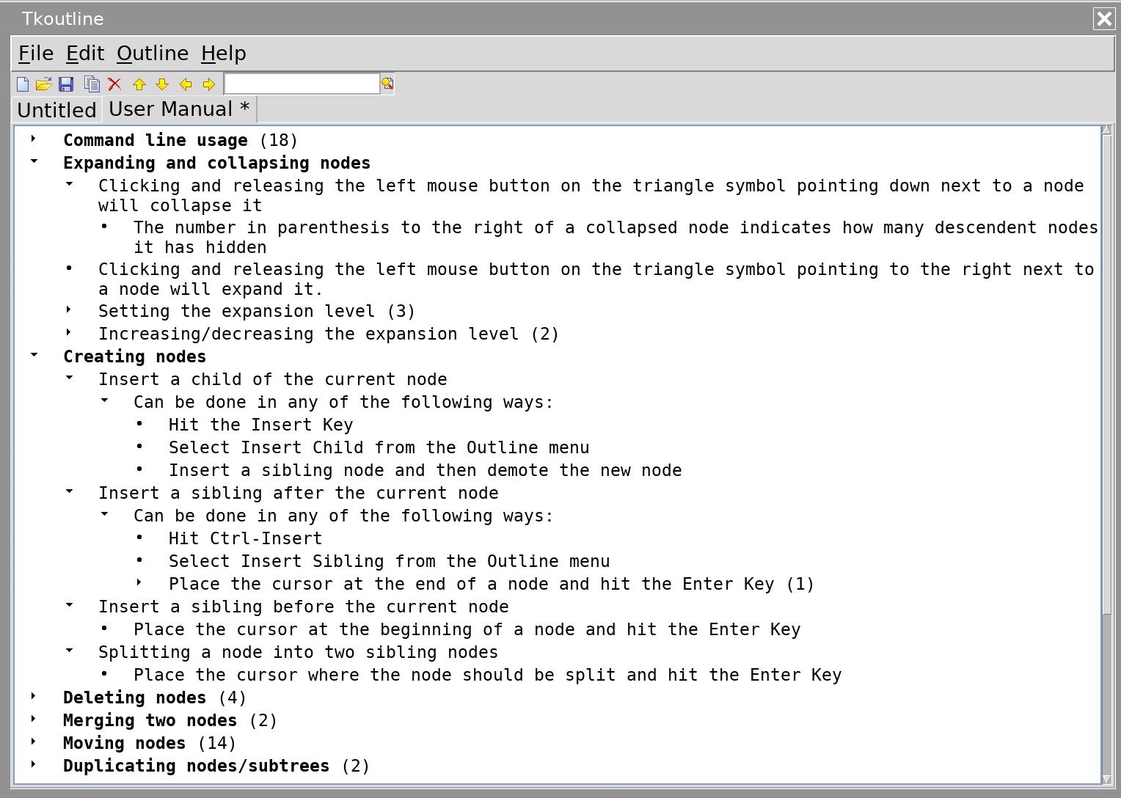The height and width of the screenshot is (798, 1121).
Task: Click the search magnifier icon
Action: point(387,84)
